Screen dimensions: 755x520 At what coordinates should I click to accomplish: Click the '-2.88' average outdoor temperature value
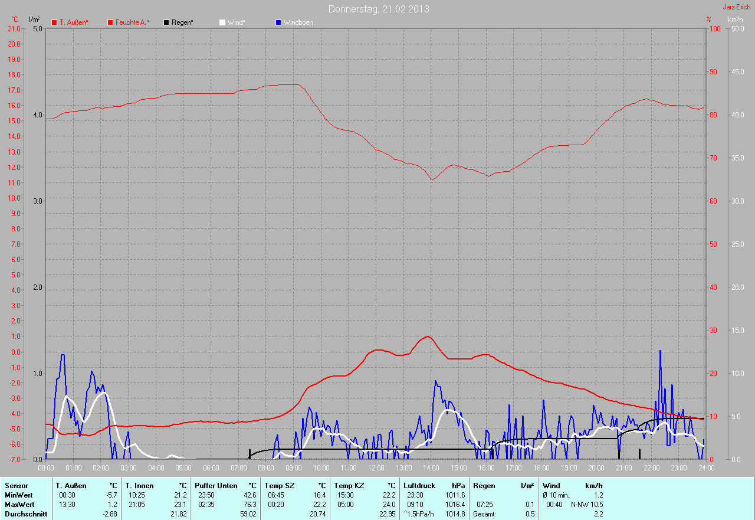tap(110, 514)
